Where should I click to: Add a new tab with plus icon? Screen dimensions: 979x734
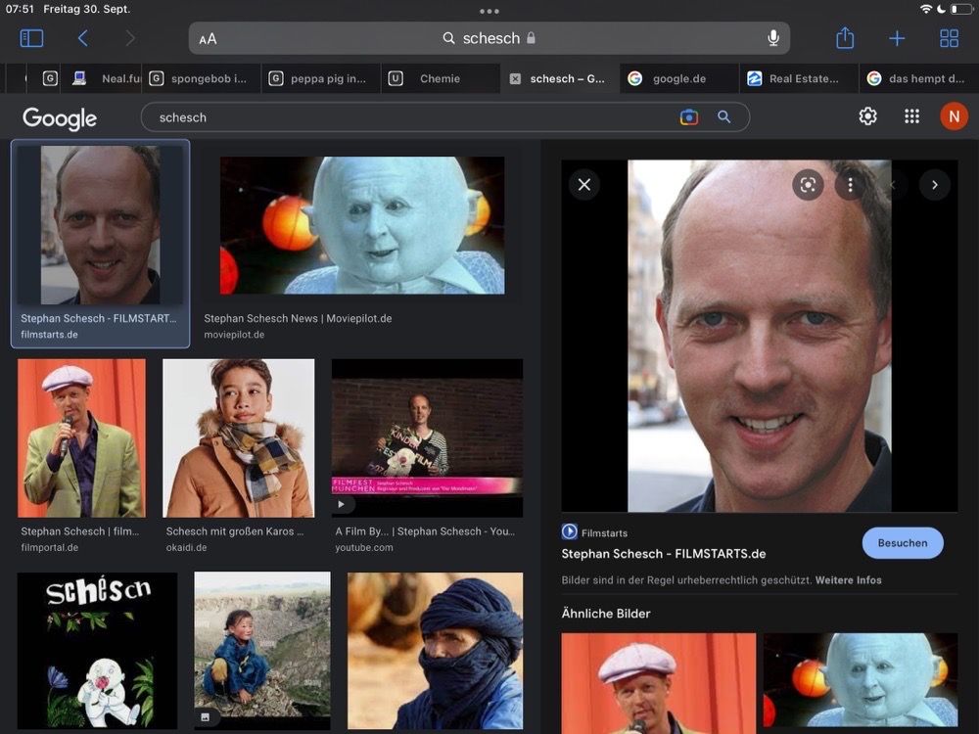[x=897, y=38]
